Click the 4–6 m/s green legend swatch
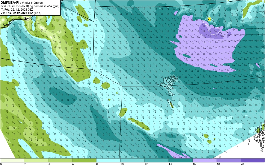This screenshot has height=166, width=265. (x=60, y=160)
